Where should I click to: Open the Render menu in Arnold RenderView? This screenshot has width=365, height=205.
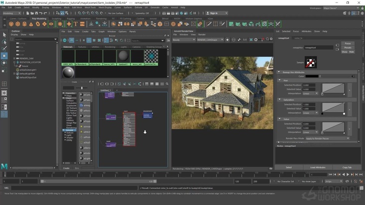click(202, 35)
